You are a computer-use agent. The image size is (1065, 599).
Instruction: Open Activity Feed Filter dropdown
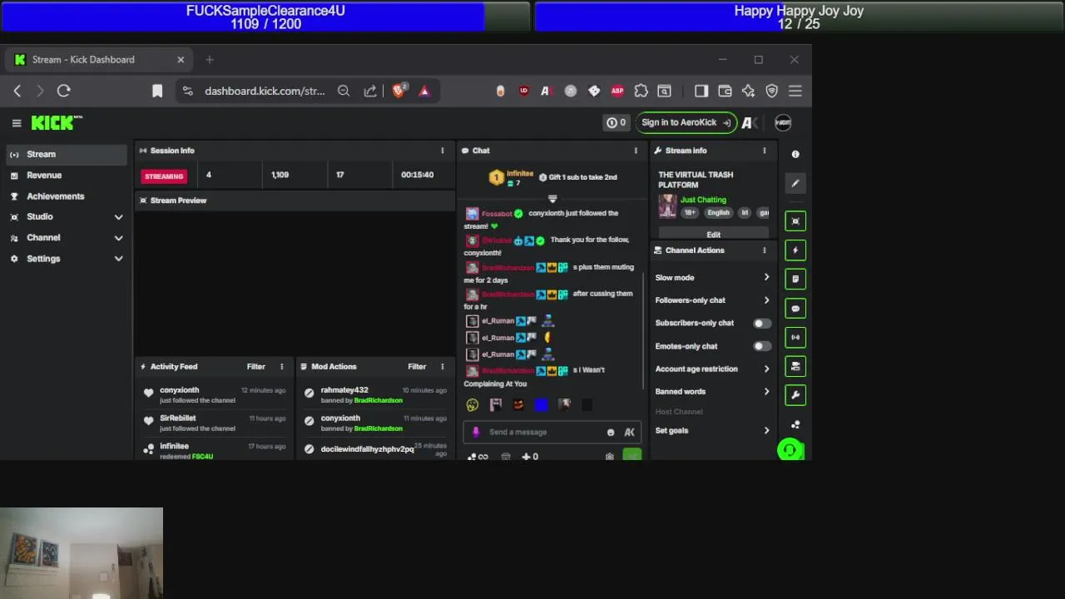point(255,367)
